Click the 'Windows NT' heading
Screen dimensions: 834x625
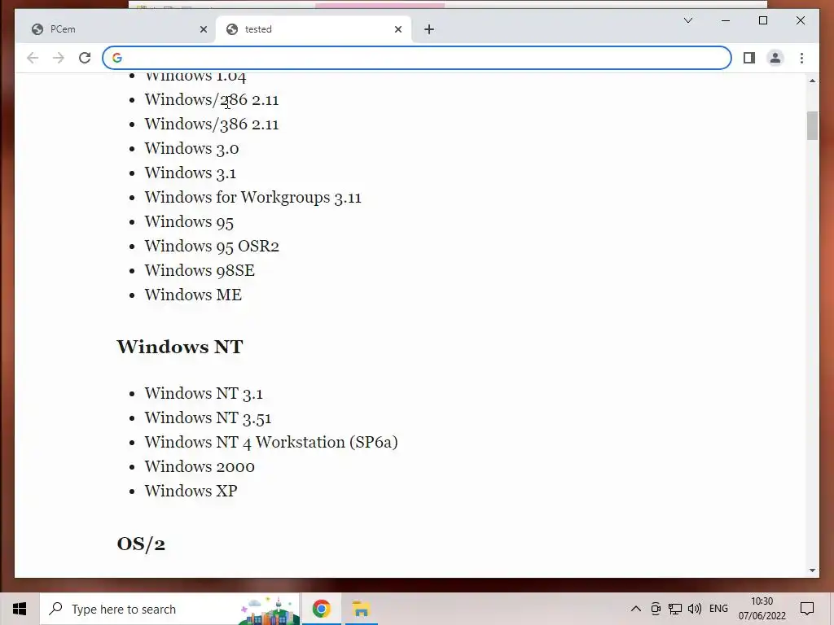pos(180,347)
